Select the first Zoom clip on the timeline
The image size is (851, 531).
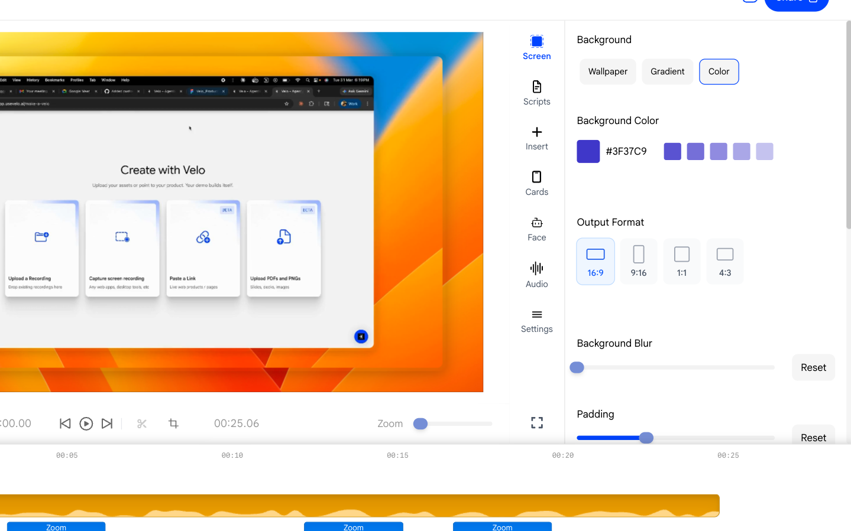pos(56,526)
